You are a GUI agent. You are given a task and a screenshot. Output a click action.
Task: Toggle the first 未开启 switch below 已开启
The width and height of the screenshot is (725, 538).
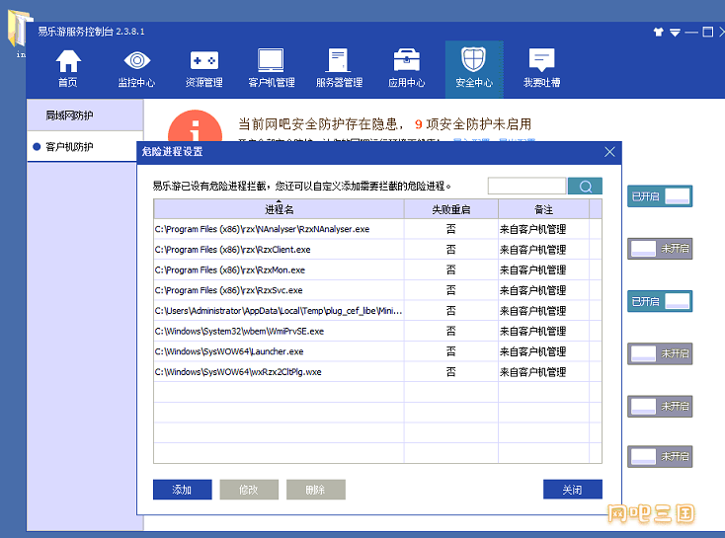(x=660, y=249)
